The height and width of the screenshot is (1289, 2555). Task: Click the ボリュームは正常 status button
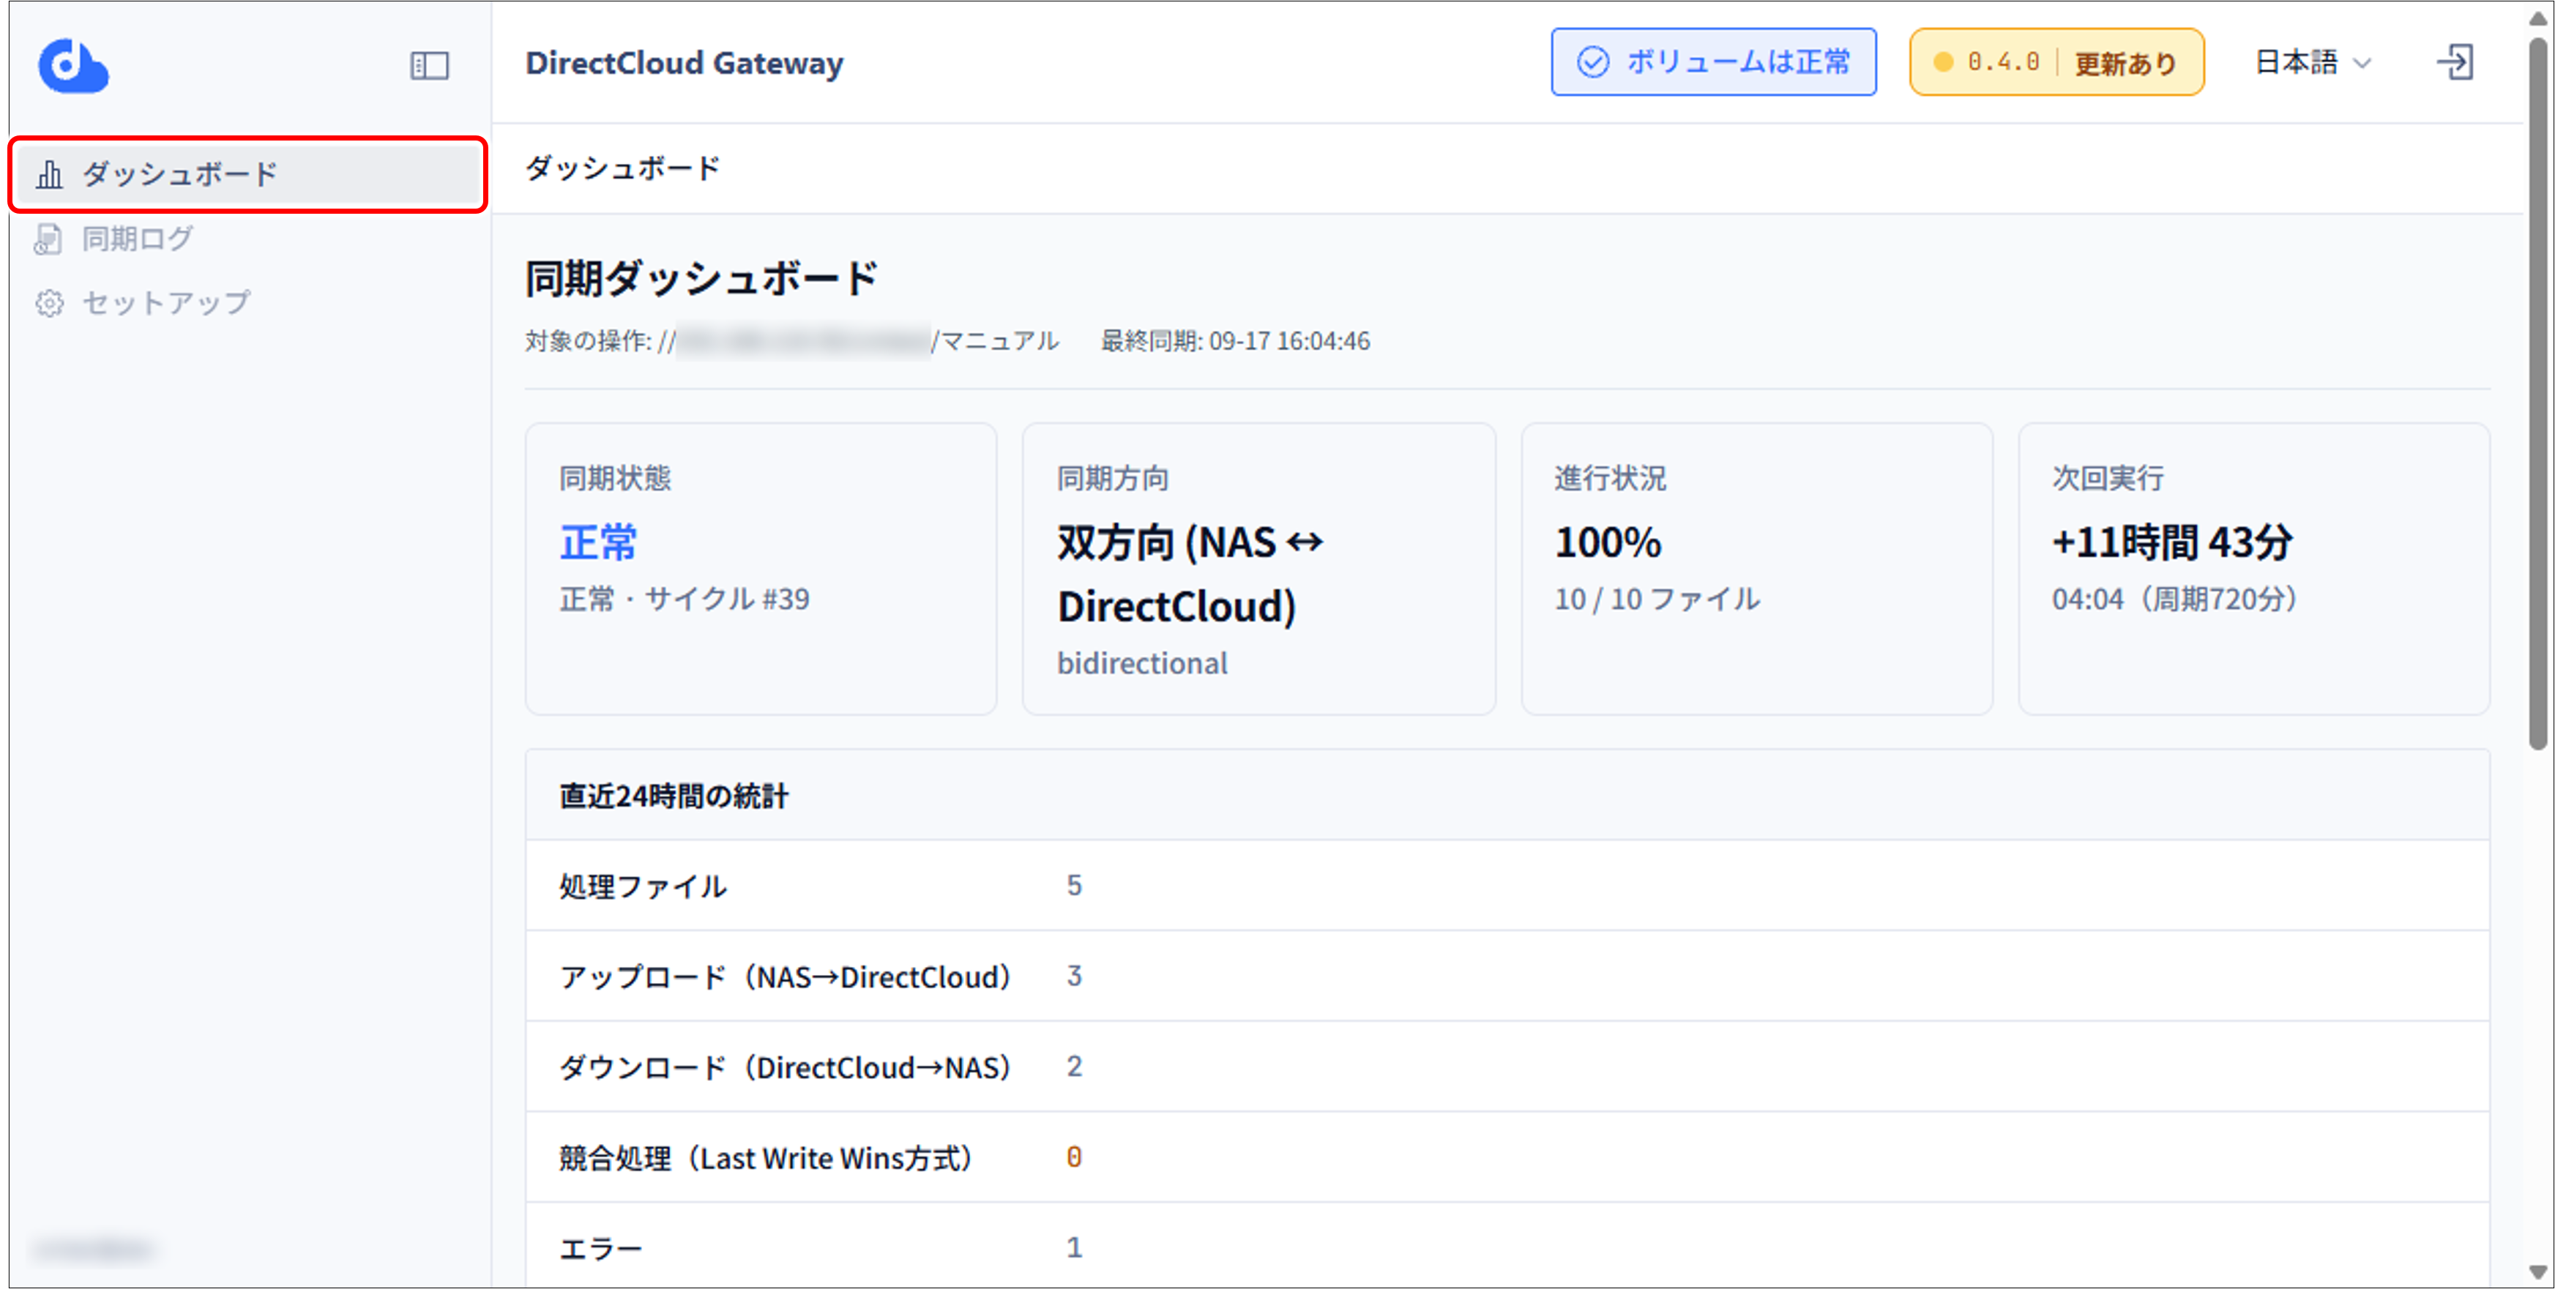tap(1713, 62)
